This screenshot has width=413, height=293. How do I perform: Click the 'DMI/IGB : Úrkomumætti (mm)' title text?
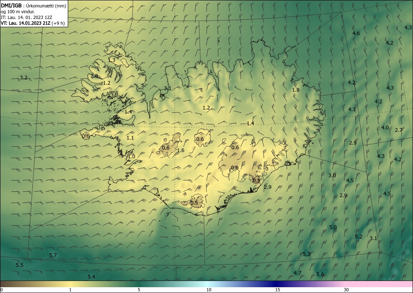[x=33, y=6]
